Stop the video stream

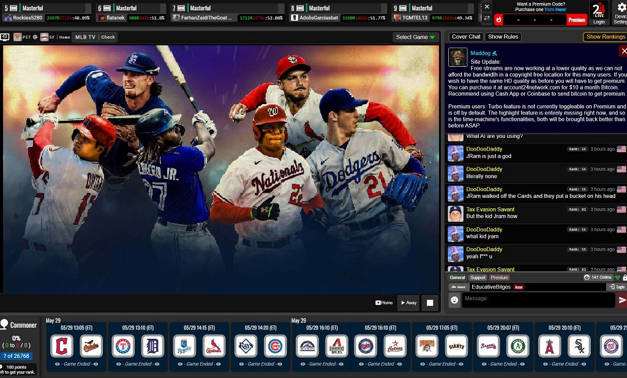click(x=430, y=303)
